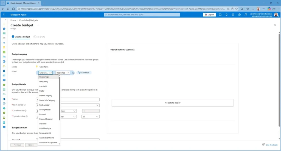Open Notifications bell icon
281x151 pixels.
pyautogui.click(x=226, y=15)
